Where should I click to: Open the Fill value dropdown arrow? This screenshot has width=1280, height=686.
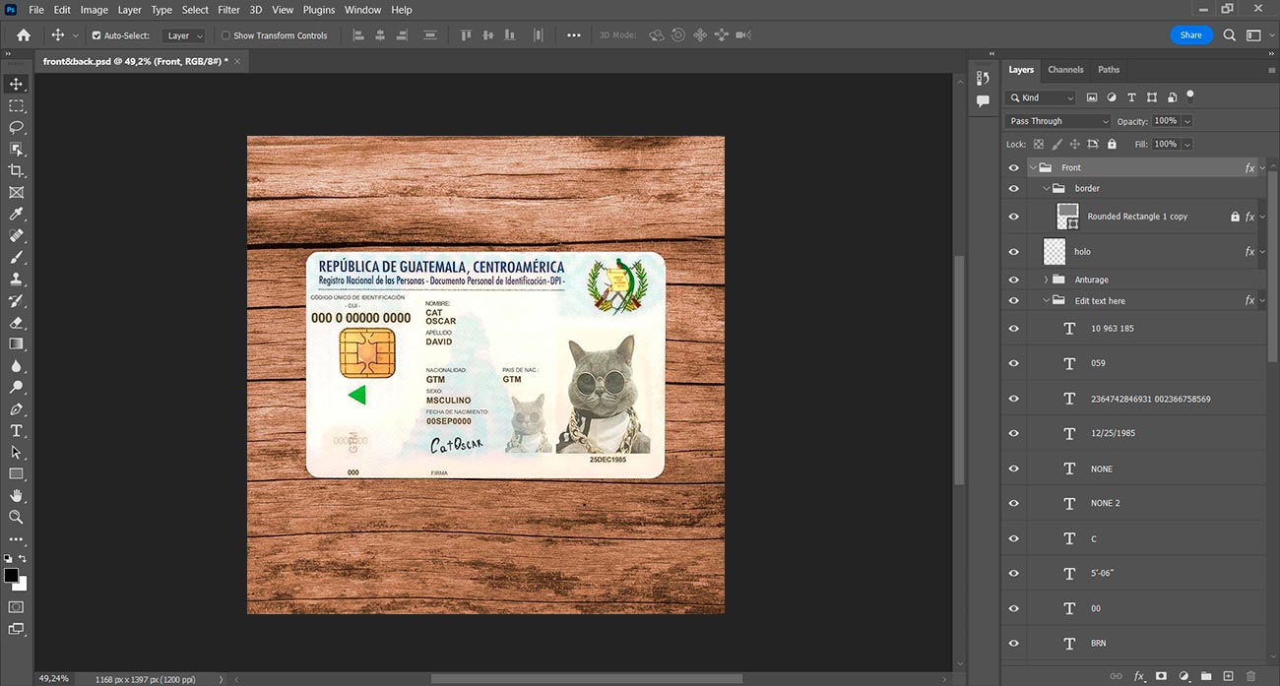pos(1186,144)
